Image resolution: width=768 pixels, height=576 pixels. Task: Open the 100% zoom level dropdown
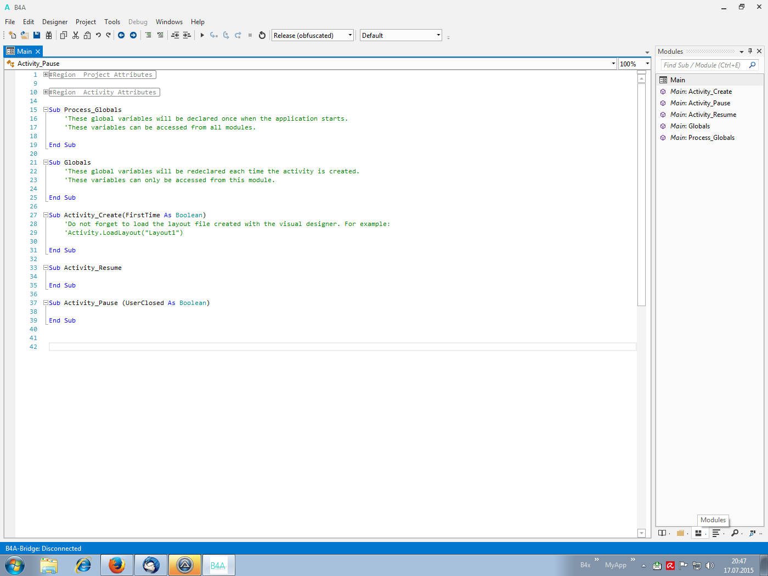pos(647,64)
